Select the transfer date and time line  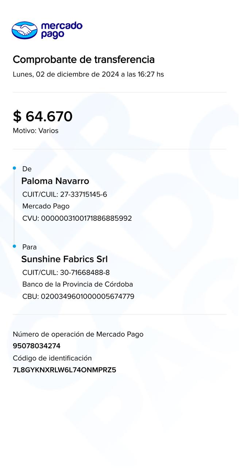click(88, 75)
